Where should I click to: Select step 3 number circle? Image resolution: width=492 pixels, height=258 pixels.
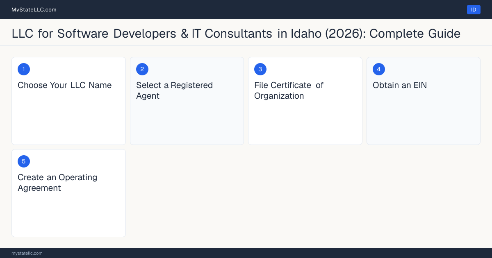coord(260,69)
